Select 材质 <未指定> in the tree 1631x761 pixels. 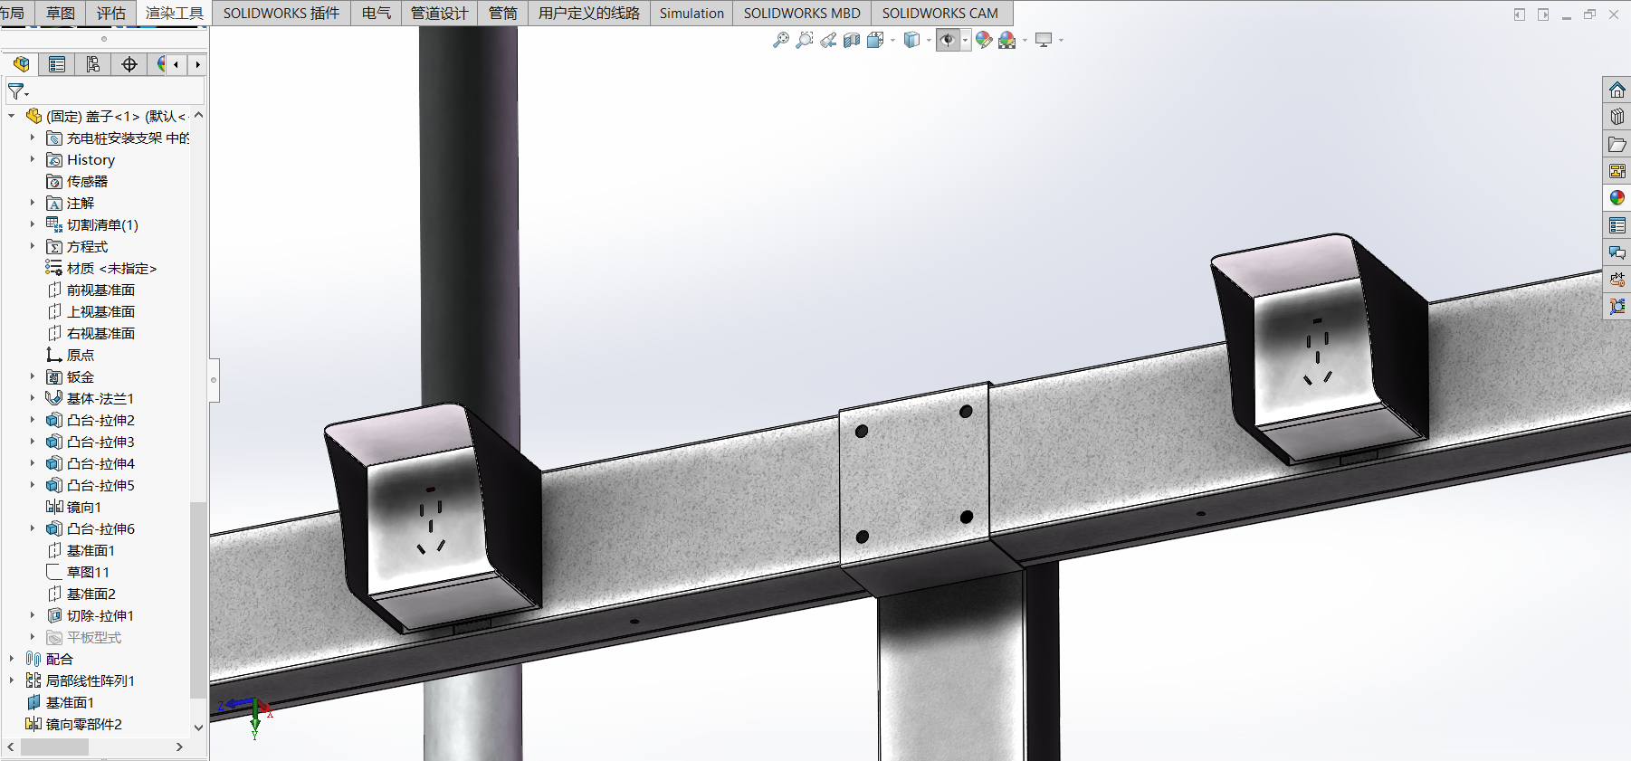pos(101,268)
